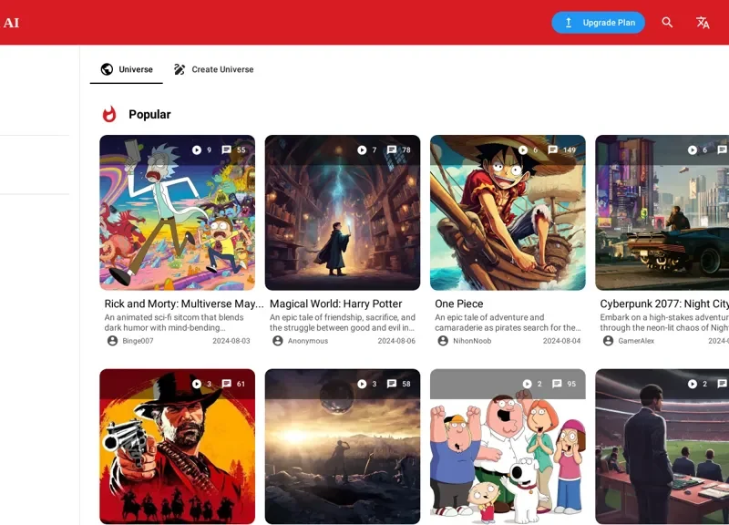The height and width of the screenshot is (525, 729).
Task: Click the play icon on Cyberpunk 2077 card
Action: (693, 149)
